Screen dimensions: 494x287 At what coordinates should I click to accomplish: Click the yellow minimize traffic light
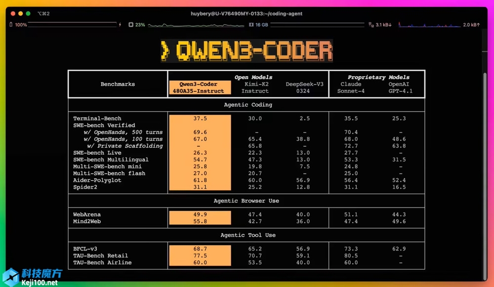(21, 13)
